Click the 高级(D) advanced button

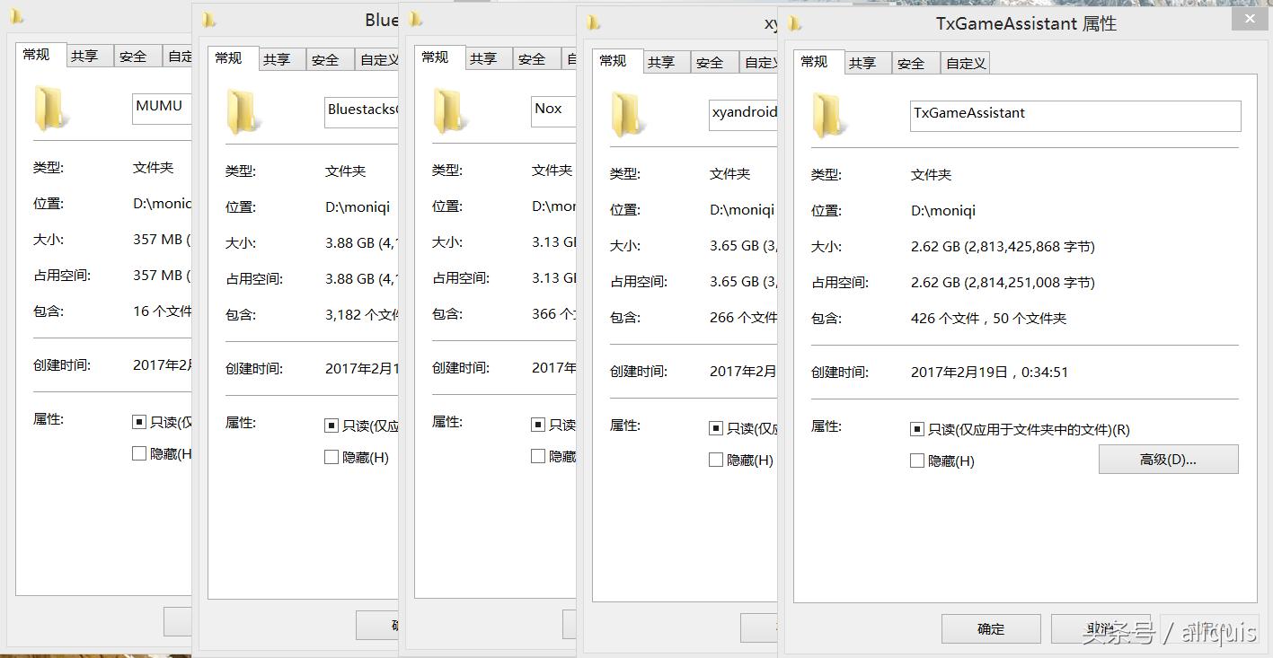(x=1167, y=459)
